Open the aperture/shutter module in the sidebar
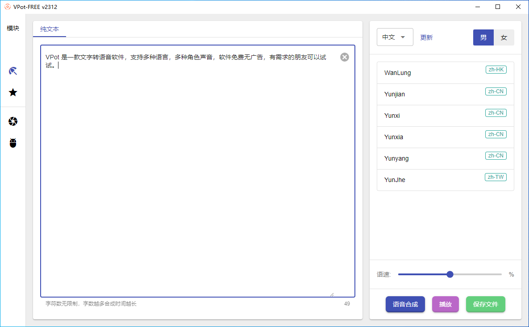Screen dimensions: 529x327 [13, 121]
